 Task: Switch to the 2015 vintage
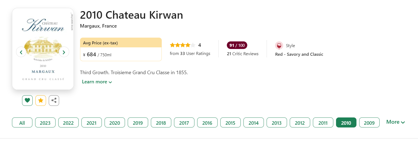(x=230, y=123)
